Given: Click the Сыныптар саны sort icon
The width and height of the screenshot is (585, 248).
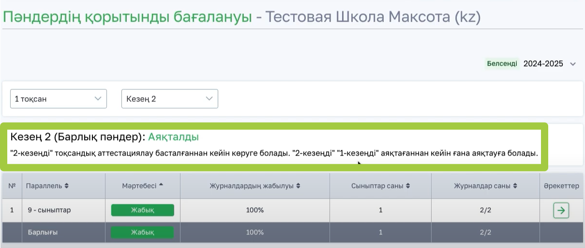Looking at the screenshot, I should pyautogui.click(x=408, y=186).
